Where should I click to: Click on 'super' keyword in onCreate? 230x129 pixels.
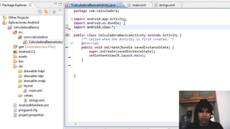[93, 52]
